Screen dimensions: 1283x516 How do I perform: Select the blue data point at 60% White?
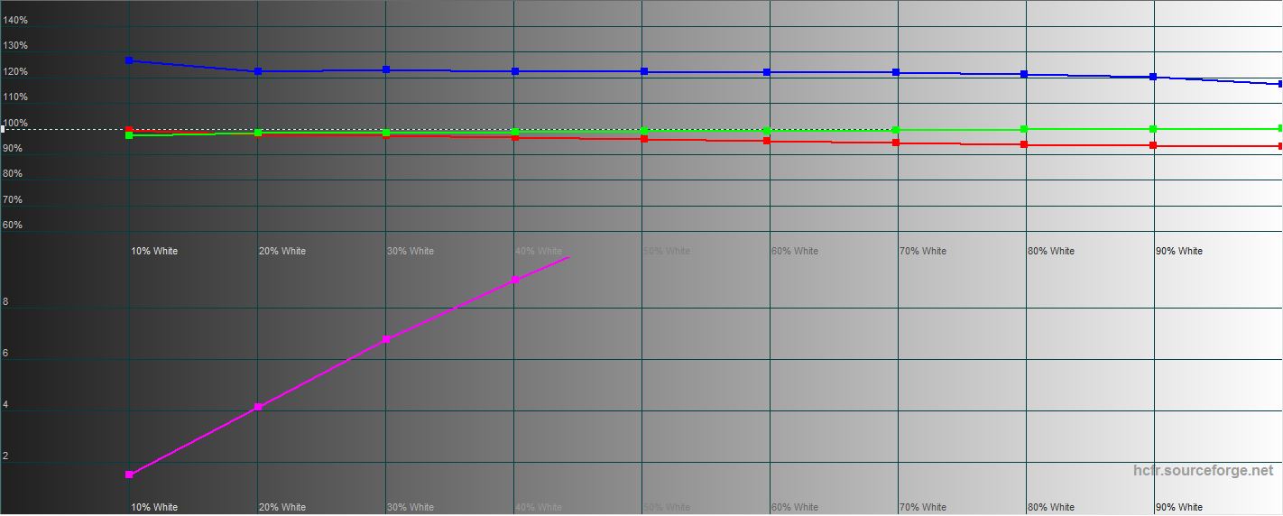coord(767,72)
